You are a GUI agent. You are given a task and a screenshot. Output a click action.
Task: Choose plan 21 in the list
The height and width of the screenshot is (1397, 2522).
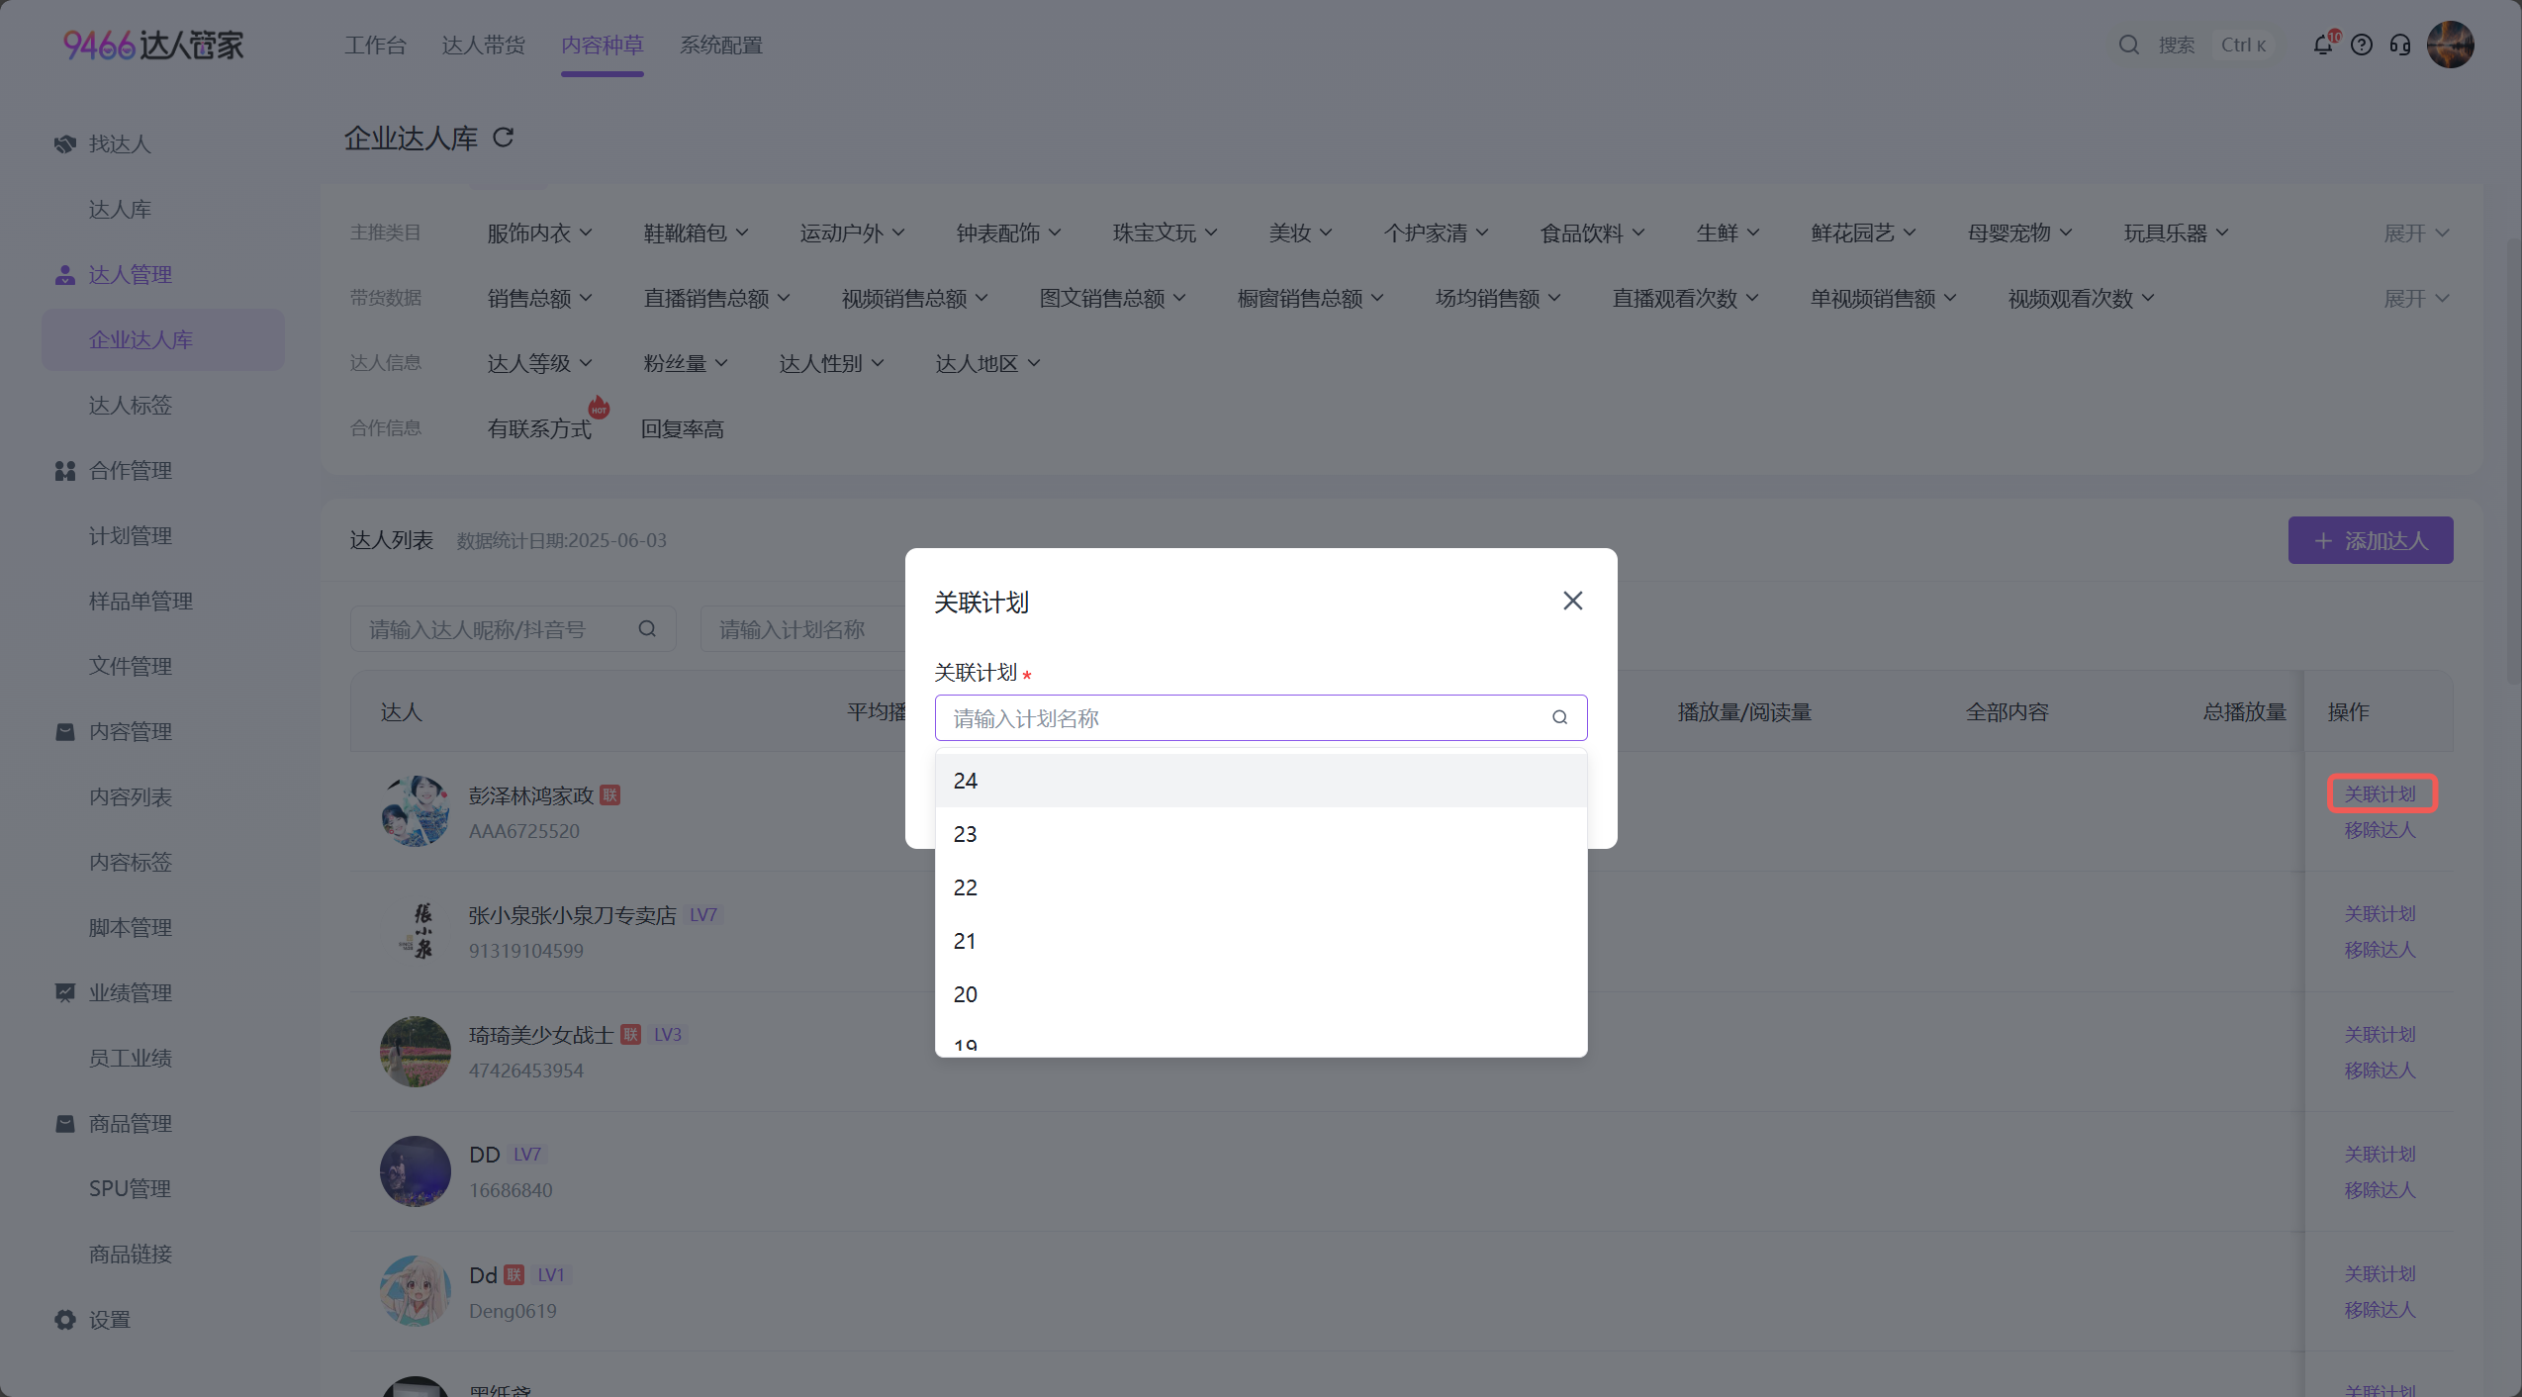pos(1261,941)
